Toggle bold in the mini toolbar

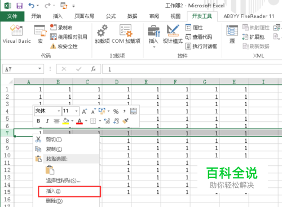tap(38, 121)
